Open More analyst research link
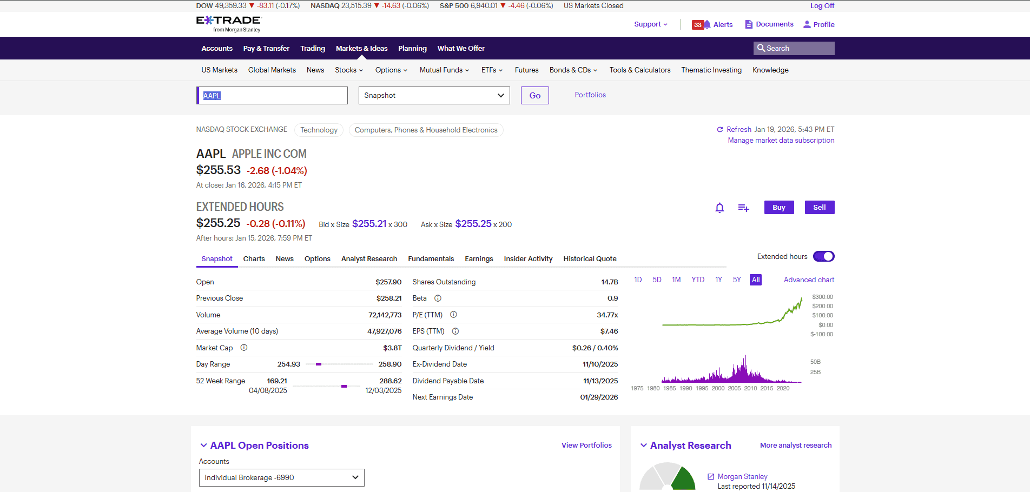Screen dimensions: 1030x492 point(796,446)
